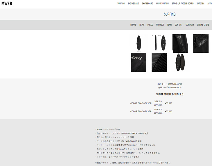View the side and front bag thumbnail
Image resolution: width=212 pixels, height=166 pixels.
pyautogui.click(x=159, y=43)
